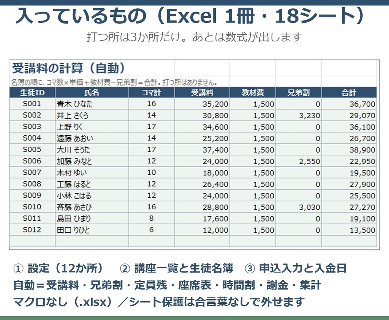Select cell with student ID S007
This screenshot has width=389, height=320.
click(x=32, y=173)
